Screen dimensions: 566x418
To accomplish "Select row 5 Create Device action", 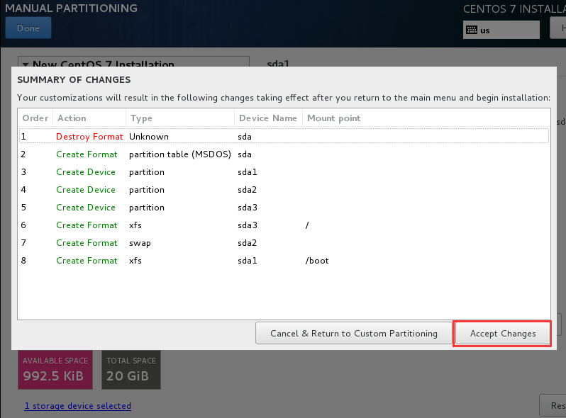I will point(86,208).
